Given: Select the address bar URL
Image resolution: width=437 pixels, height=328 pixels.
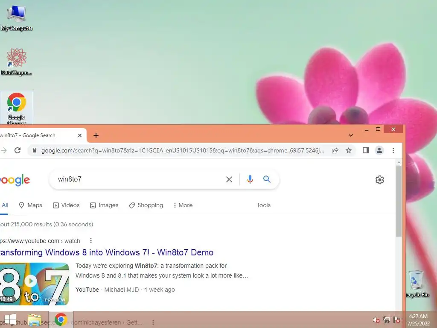Looking at the screenshot, I should click(x=183, y=151).
